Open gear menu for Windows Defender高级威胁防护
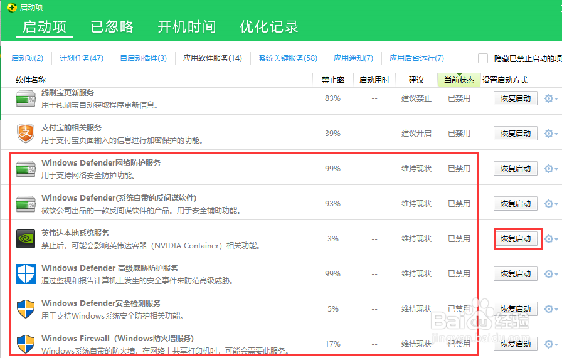The height and width of the screenshot is (358, 562). click(551, 274)
